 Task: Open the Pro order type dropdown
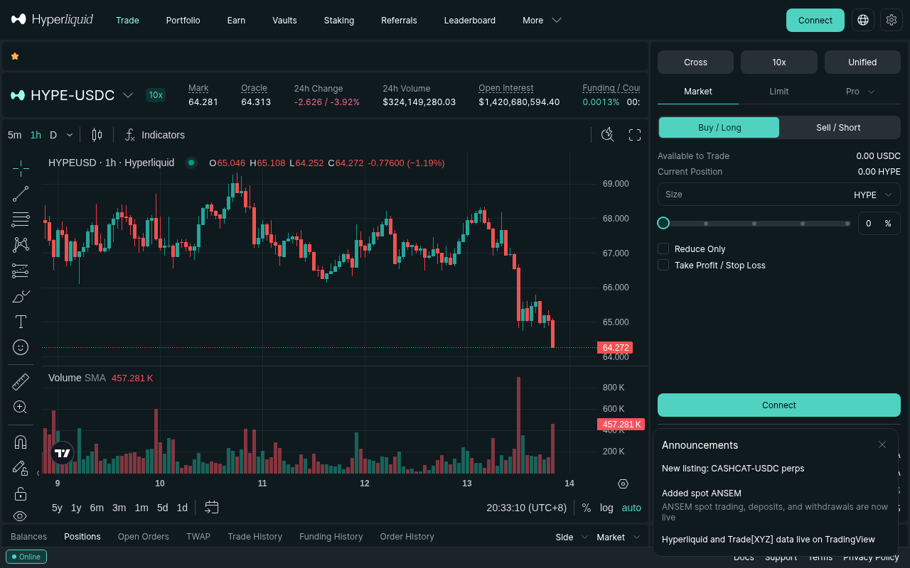(860, 92)
